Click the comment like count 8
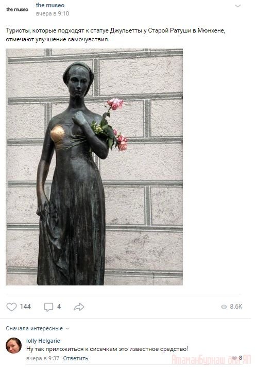This screenshot has width=257, height=367. 241,358
